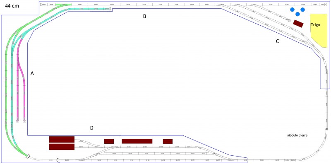Click the 44 cm dimension text
331x164 pixels.
click(x=12, y=6)
